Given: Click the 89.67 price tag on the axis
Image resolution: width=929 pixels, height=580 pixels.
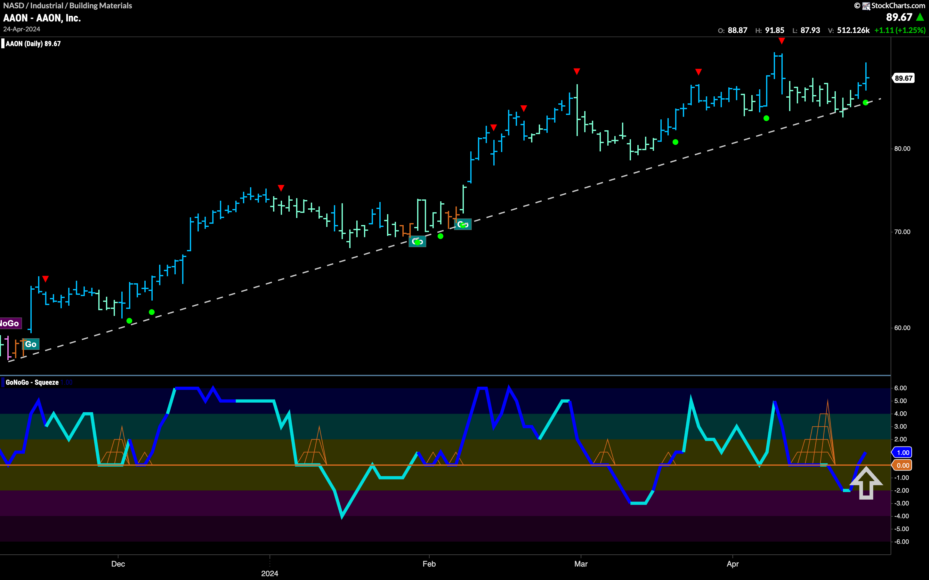Looking at the screenshot, I should point(904,78).
